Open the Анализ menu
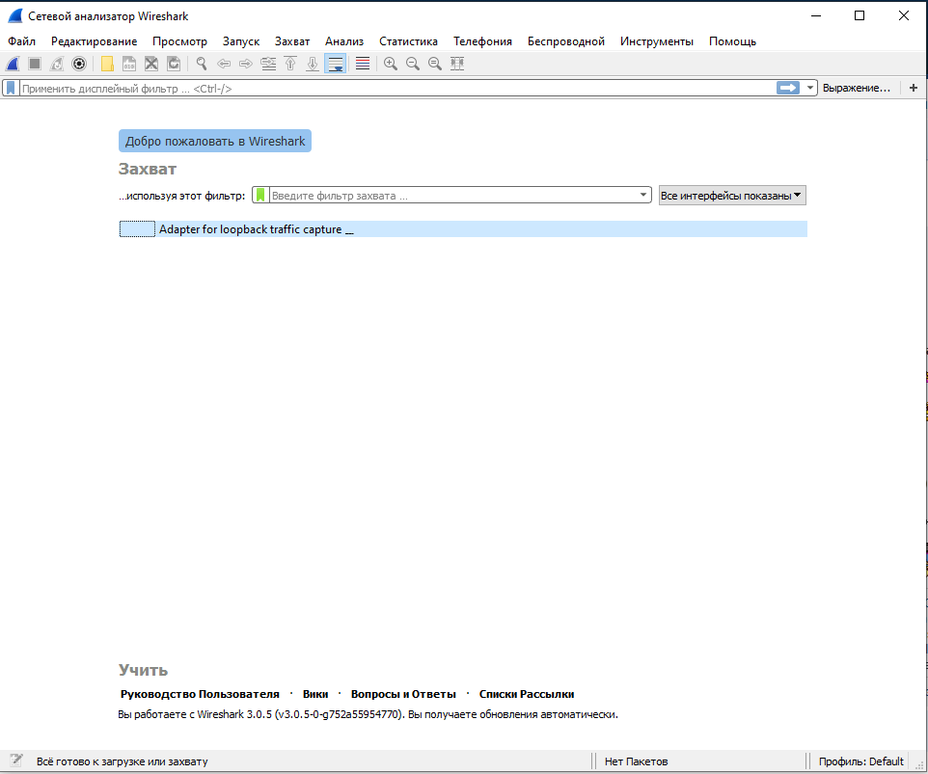This screenshot has width=928, height=774. pyautogui.click(x=344, y=41)
